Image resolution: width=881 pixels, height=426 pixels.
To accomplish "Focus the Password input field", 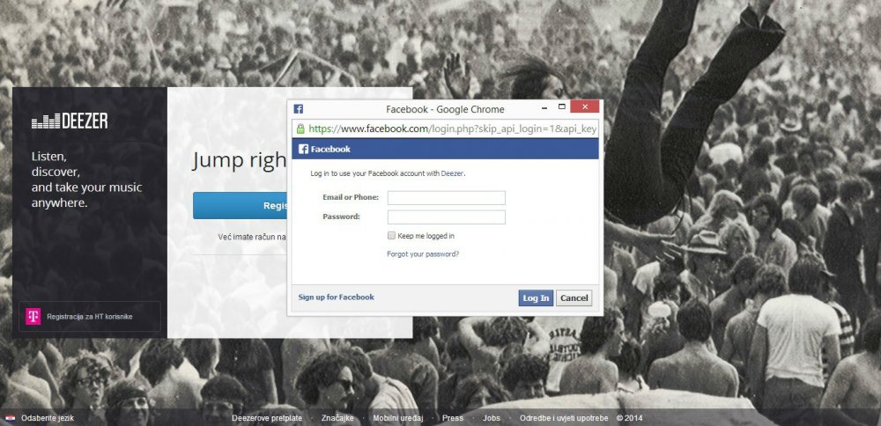I will (x=447, y=217).
